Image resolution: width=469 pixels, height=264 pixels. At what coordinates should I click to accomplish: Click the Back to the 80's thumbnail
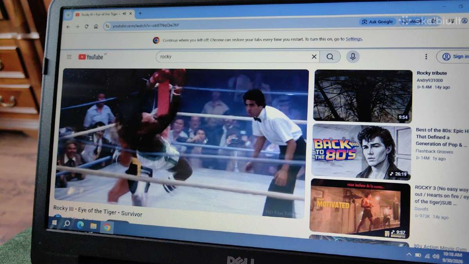(361, 151)
